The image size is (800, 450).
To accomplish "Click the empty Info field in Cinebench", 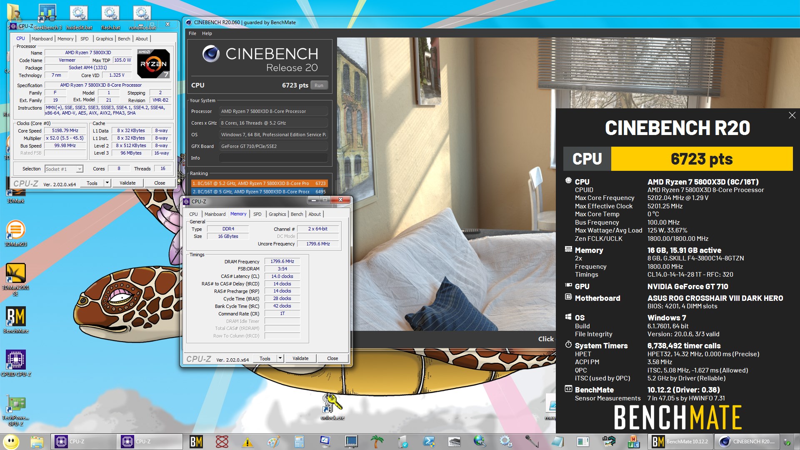I will click(x=273, y=158).
